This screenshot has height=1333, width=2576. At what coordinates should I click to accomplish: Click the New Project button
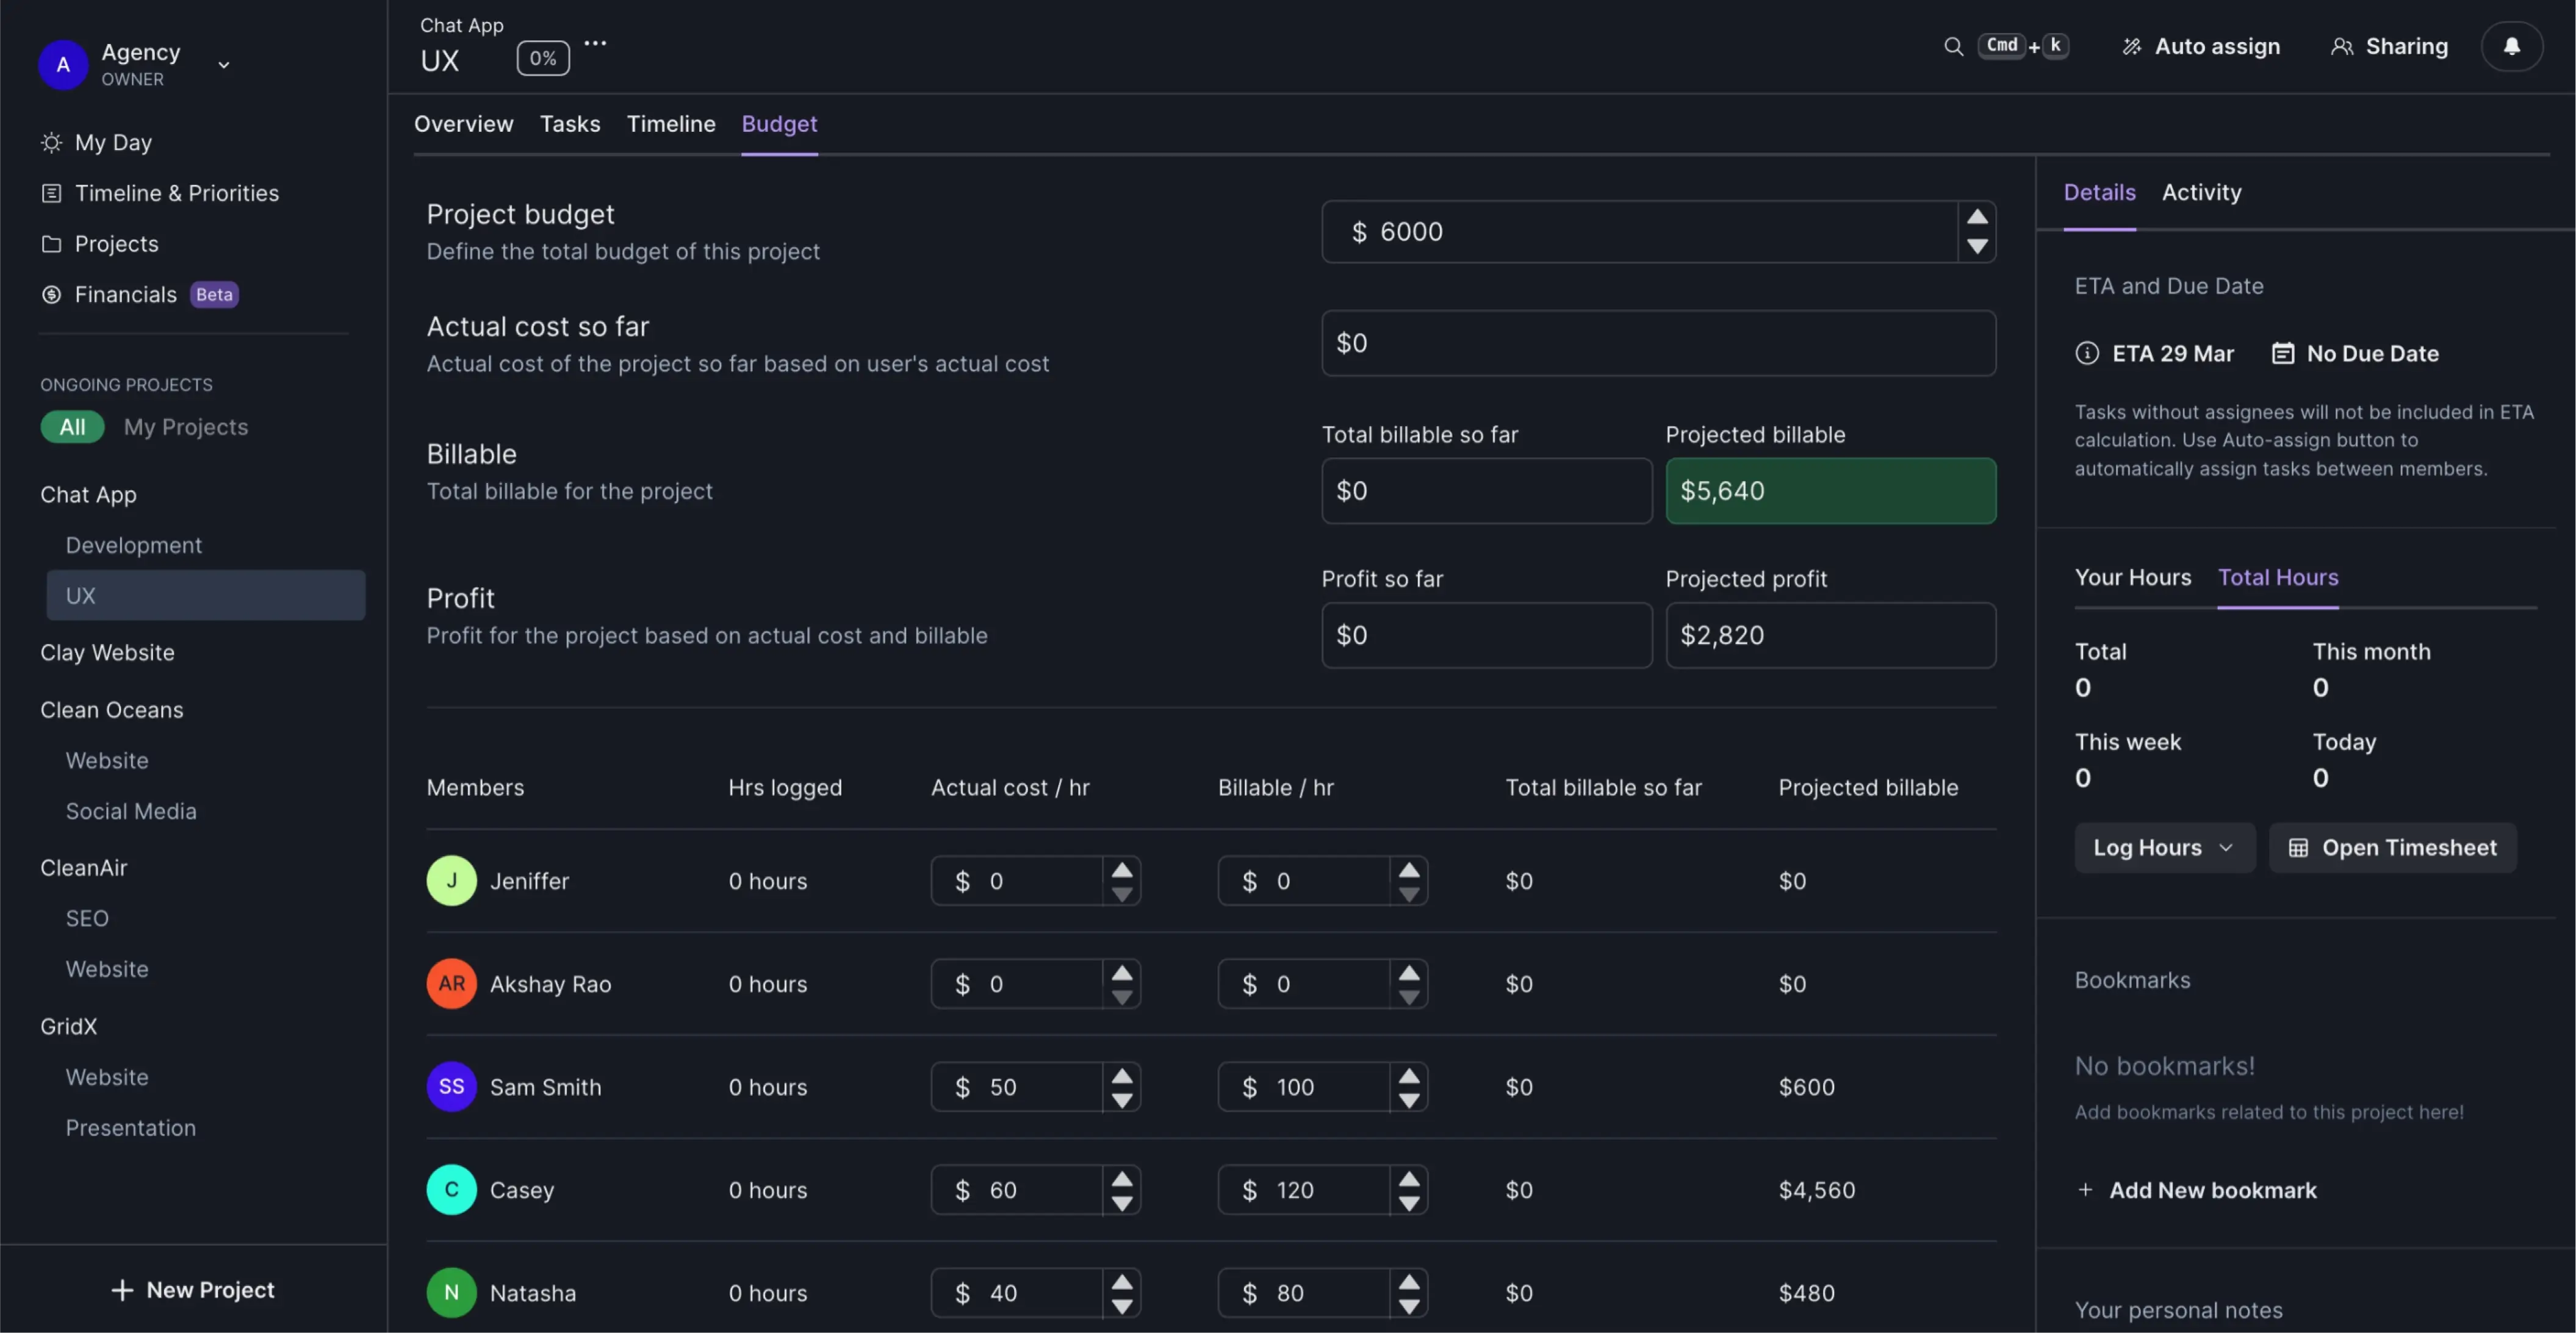(x=193, y=1289)
